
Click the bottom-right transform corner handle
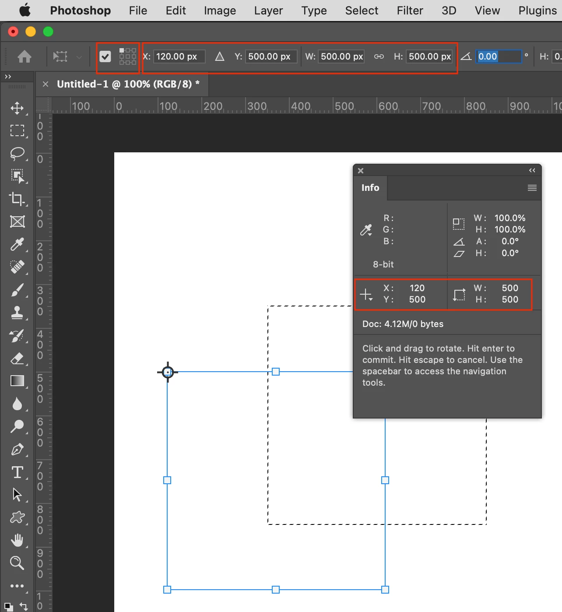[x=385, y=590]
